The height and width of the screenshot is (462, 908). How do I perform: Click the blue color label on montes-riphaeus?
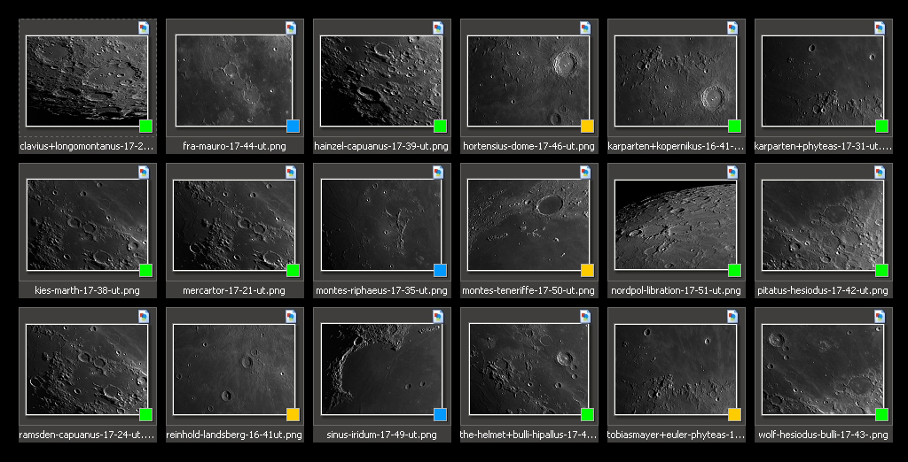[x=440, y=270]
